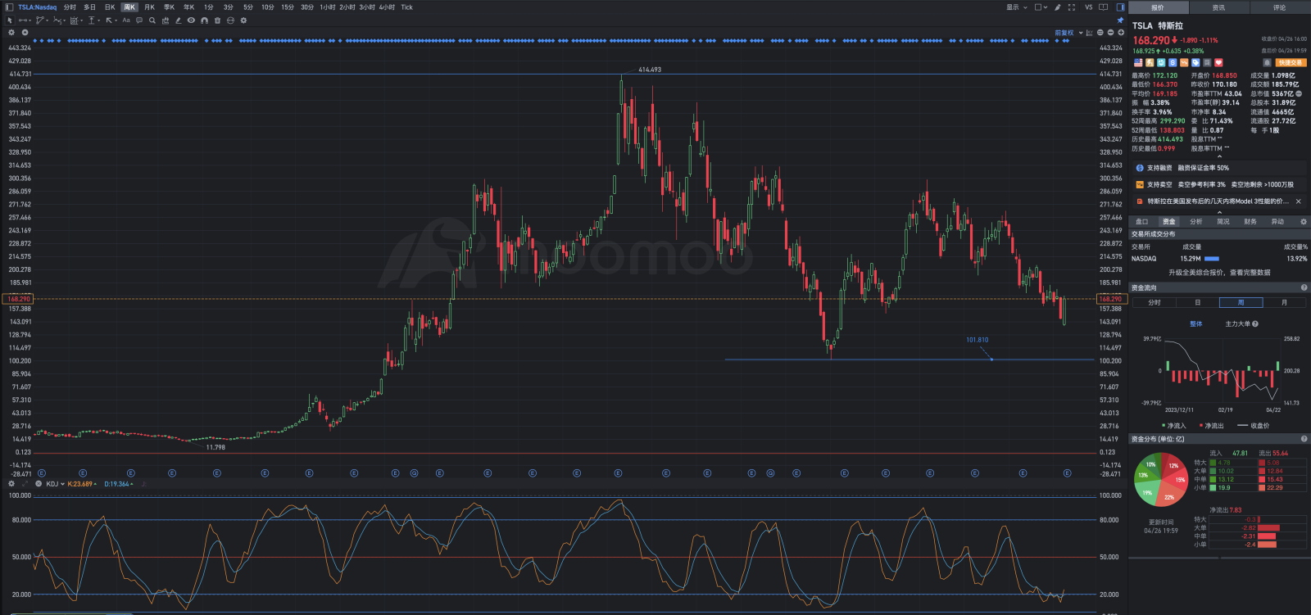Viewport: 1311px width, 615px height.
Task: Set price alert with bell icon
Action: pyautogui.click(x=1267, y=62)
